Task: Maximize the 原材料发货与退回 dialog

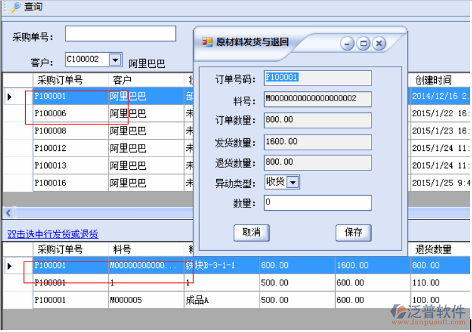Action: pyautogui.click(x=363, y=43)
